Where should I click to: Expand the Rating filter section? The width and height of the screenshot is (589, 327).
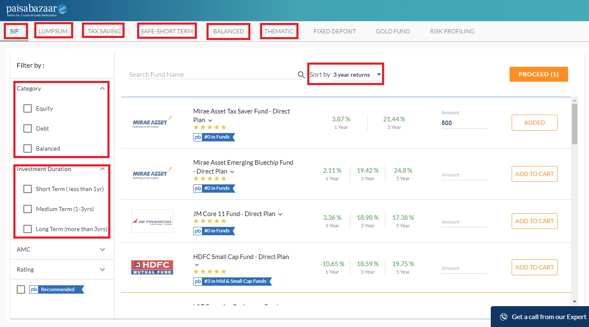point(102,269)
